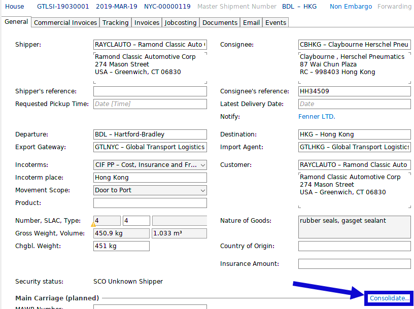Edit the Nature of Goods text area
Image resolution: width=414 pixels, height=309 pixels.
click(354, 227)
